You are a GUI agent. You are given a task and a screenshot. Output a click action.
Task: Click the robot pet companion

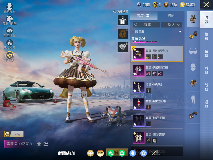point(113,115)
